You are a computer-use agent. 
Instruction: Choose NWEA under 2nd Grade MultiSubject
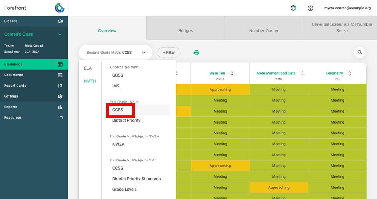pyautogui.click(x=118, y=144)
